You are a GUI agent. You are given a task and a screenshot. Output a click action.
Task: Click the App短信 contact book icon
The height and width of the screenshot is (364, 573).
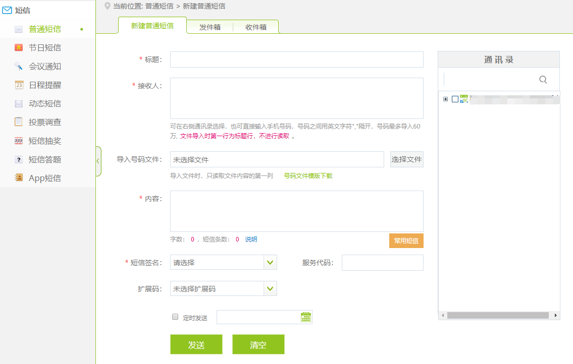[x=19, y=178]
